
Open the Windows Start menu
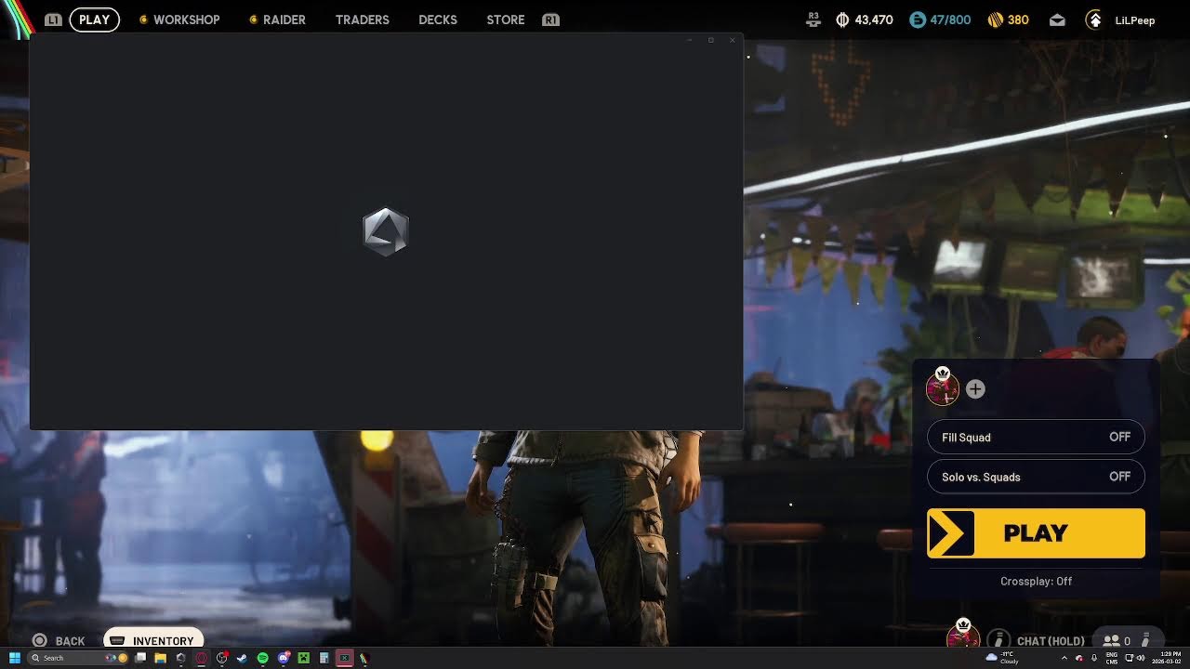tap(15, 658)
